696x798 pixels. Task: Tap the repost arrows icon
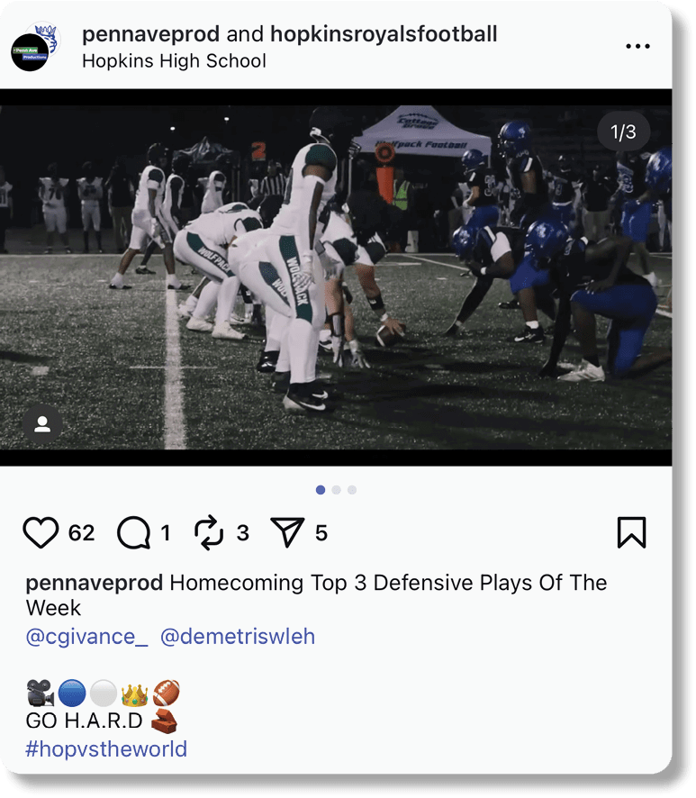[x=209, y=533]
